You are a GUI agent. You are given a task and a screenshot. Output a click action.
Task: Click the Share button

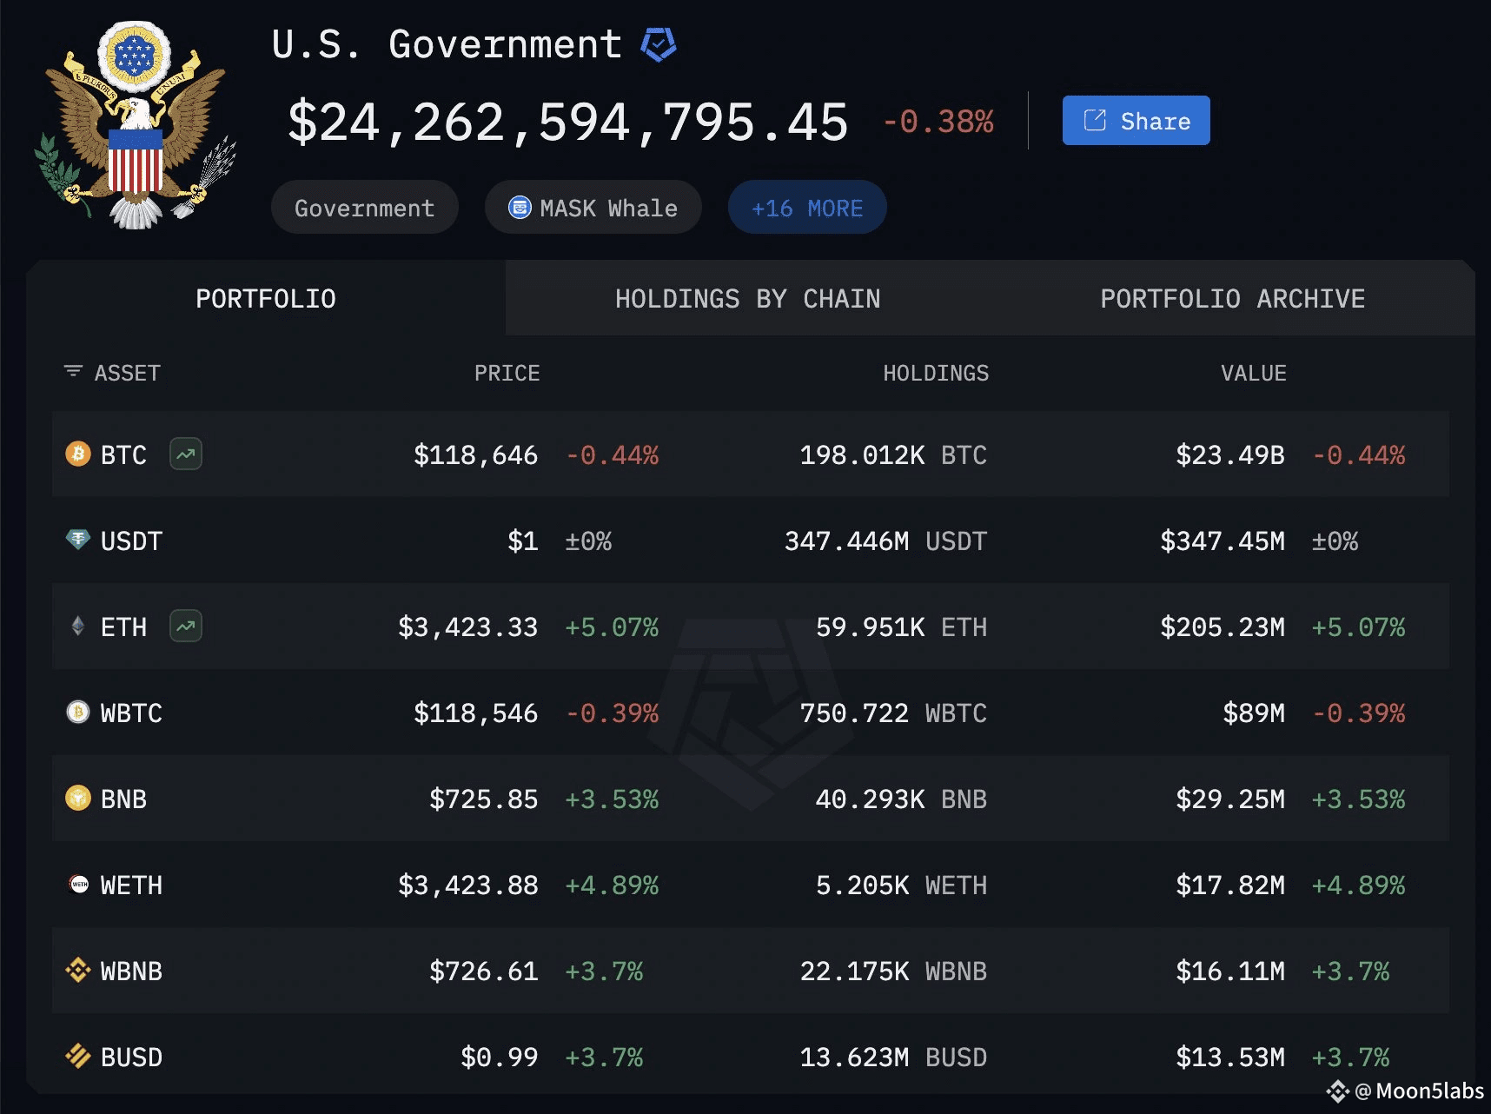(x=1136, y=121)
